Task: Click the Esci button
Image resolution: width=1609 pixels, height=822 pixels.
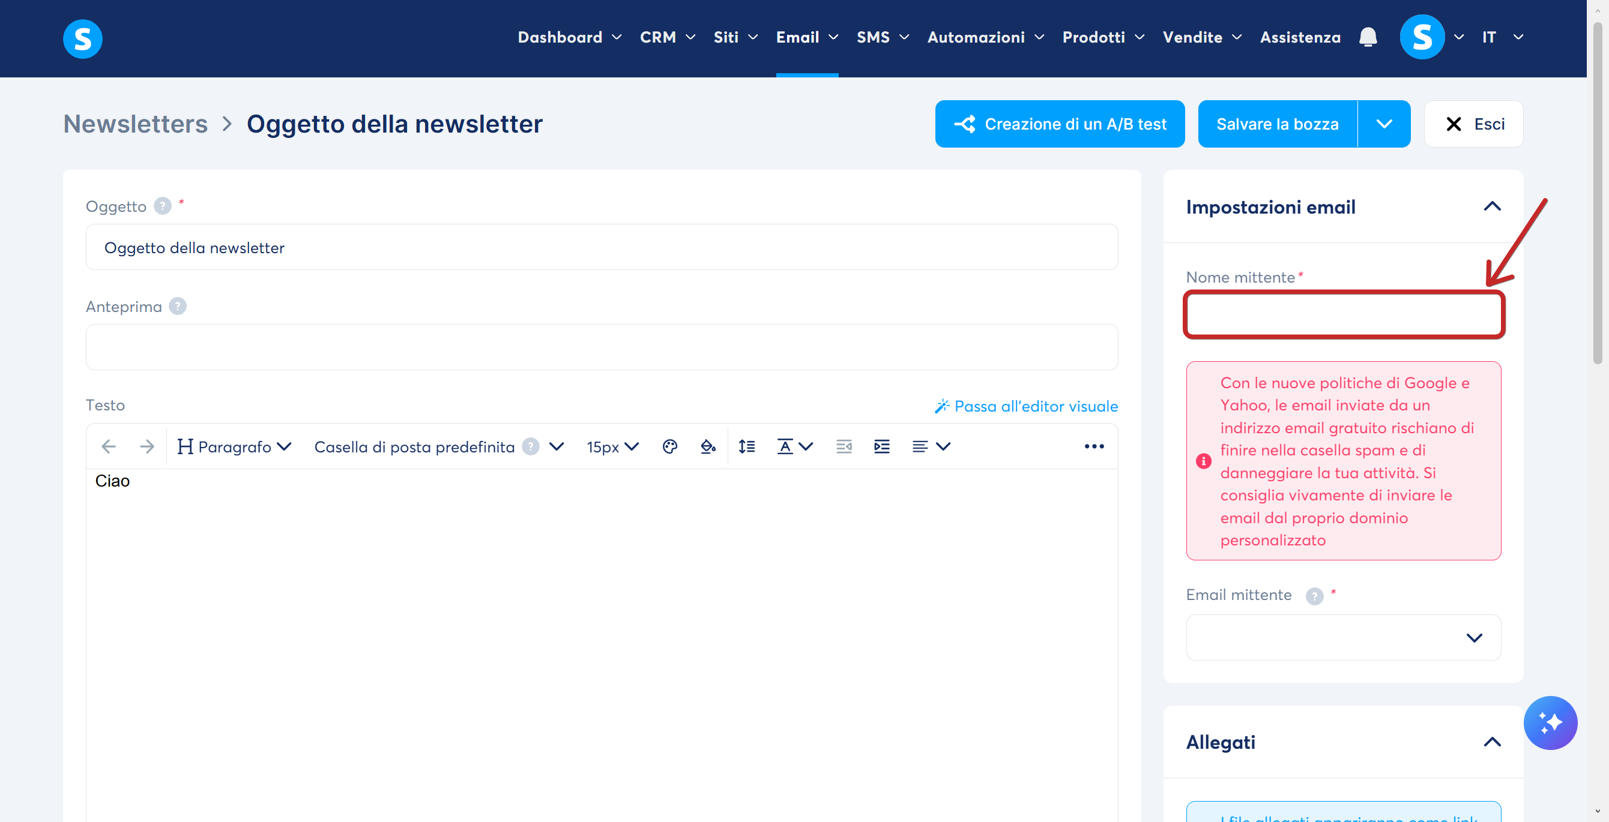Action: pyautogui.click(x=1473, y=124)
